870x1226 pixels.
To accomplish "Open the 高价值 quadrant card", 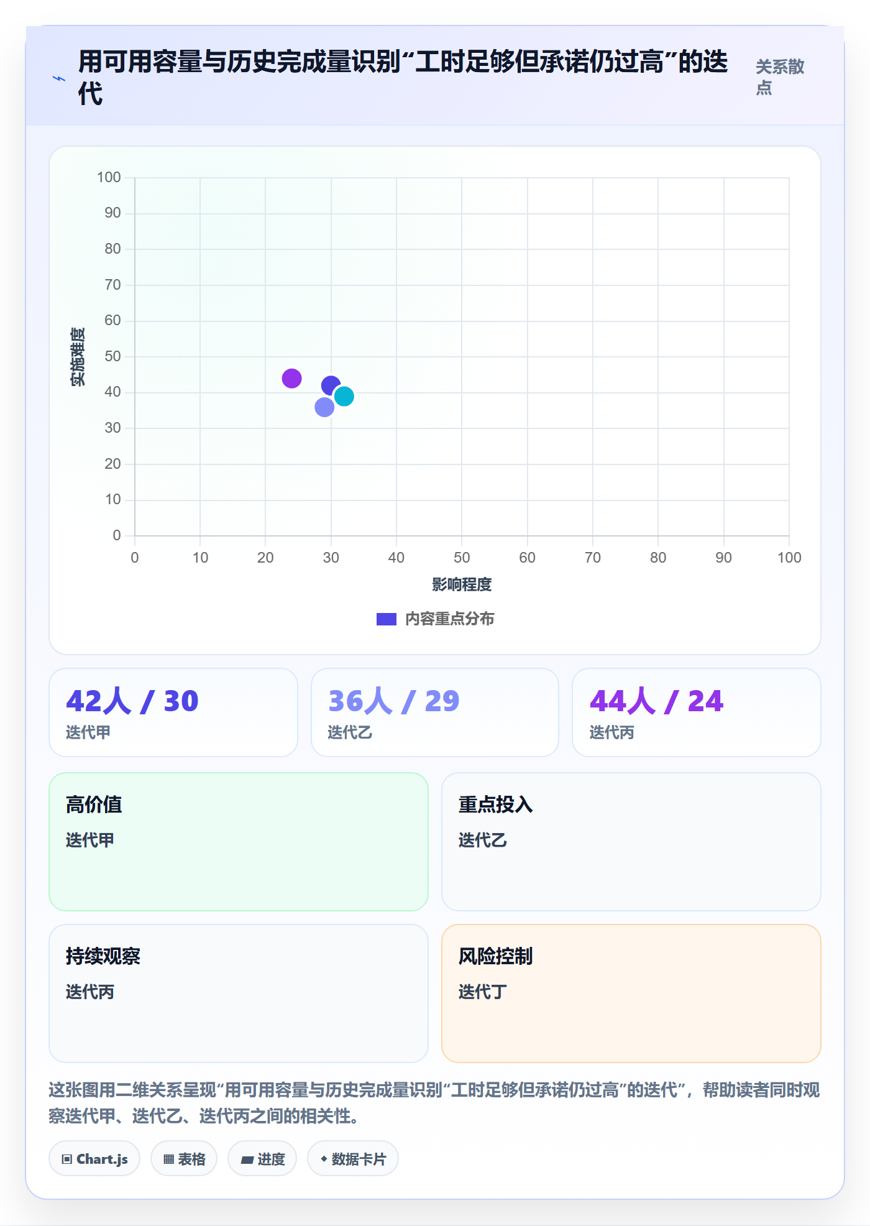I will [239, 842].
